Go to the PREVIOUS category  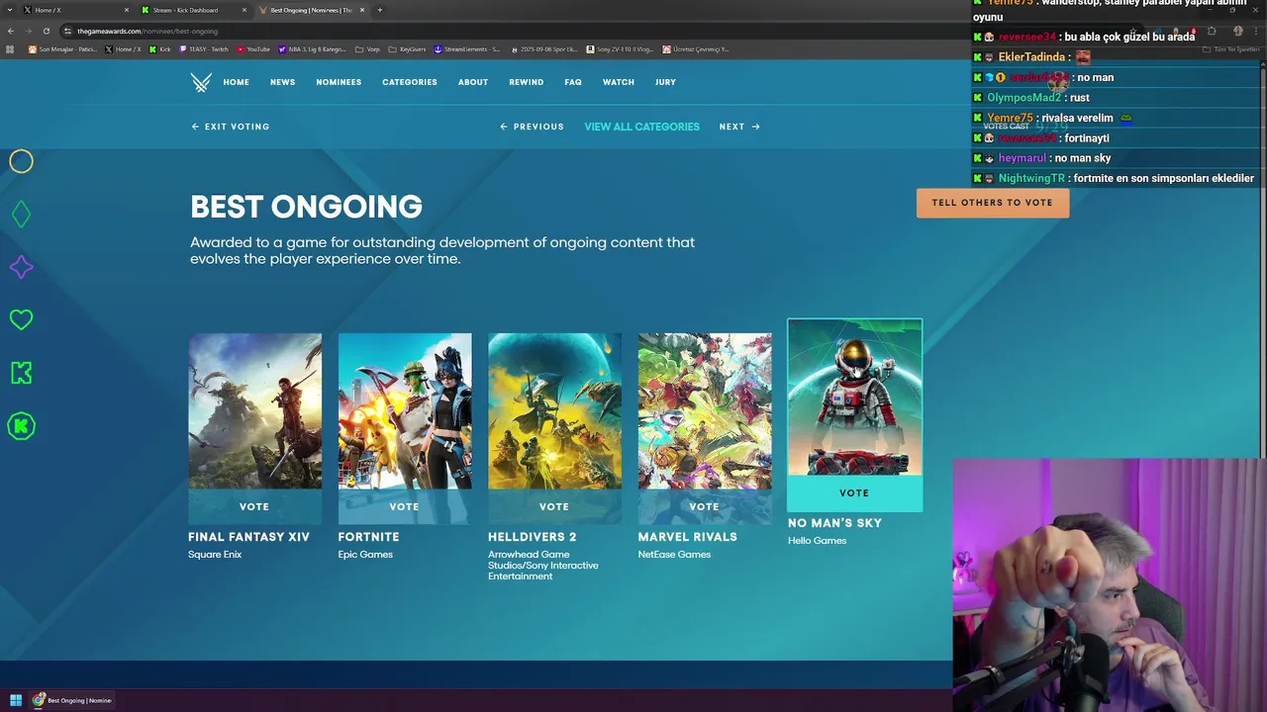coord(533,127)
